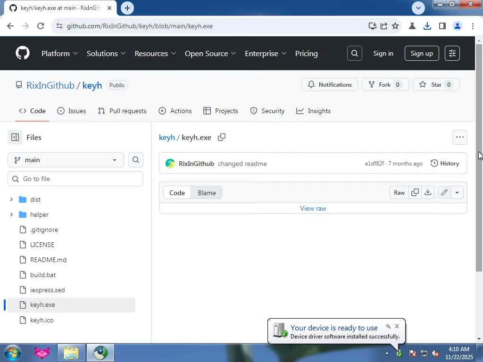Open appearance settings sliders icon button

(452, 53)
